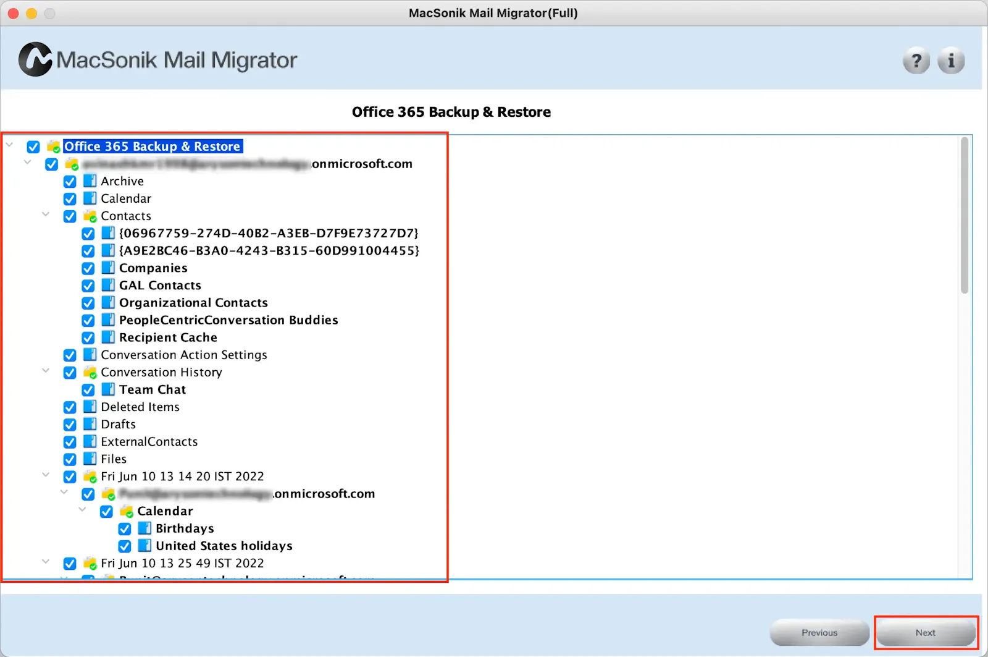The image size is (988, 657).
Task: Click the PeopleCentricConversation Buddies folder icon
Action: [108, 320]
